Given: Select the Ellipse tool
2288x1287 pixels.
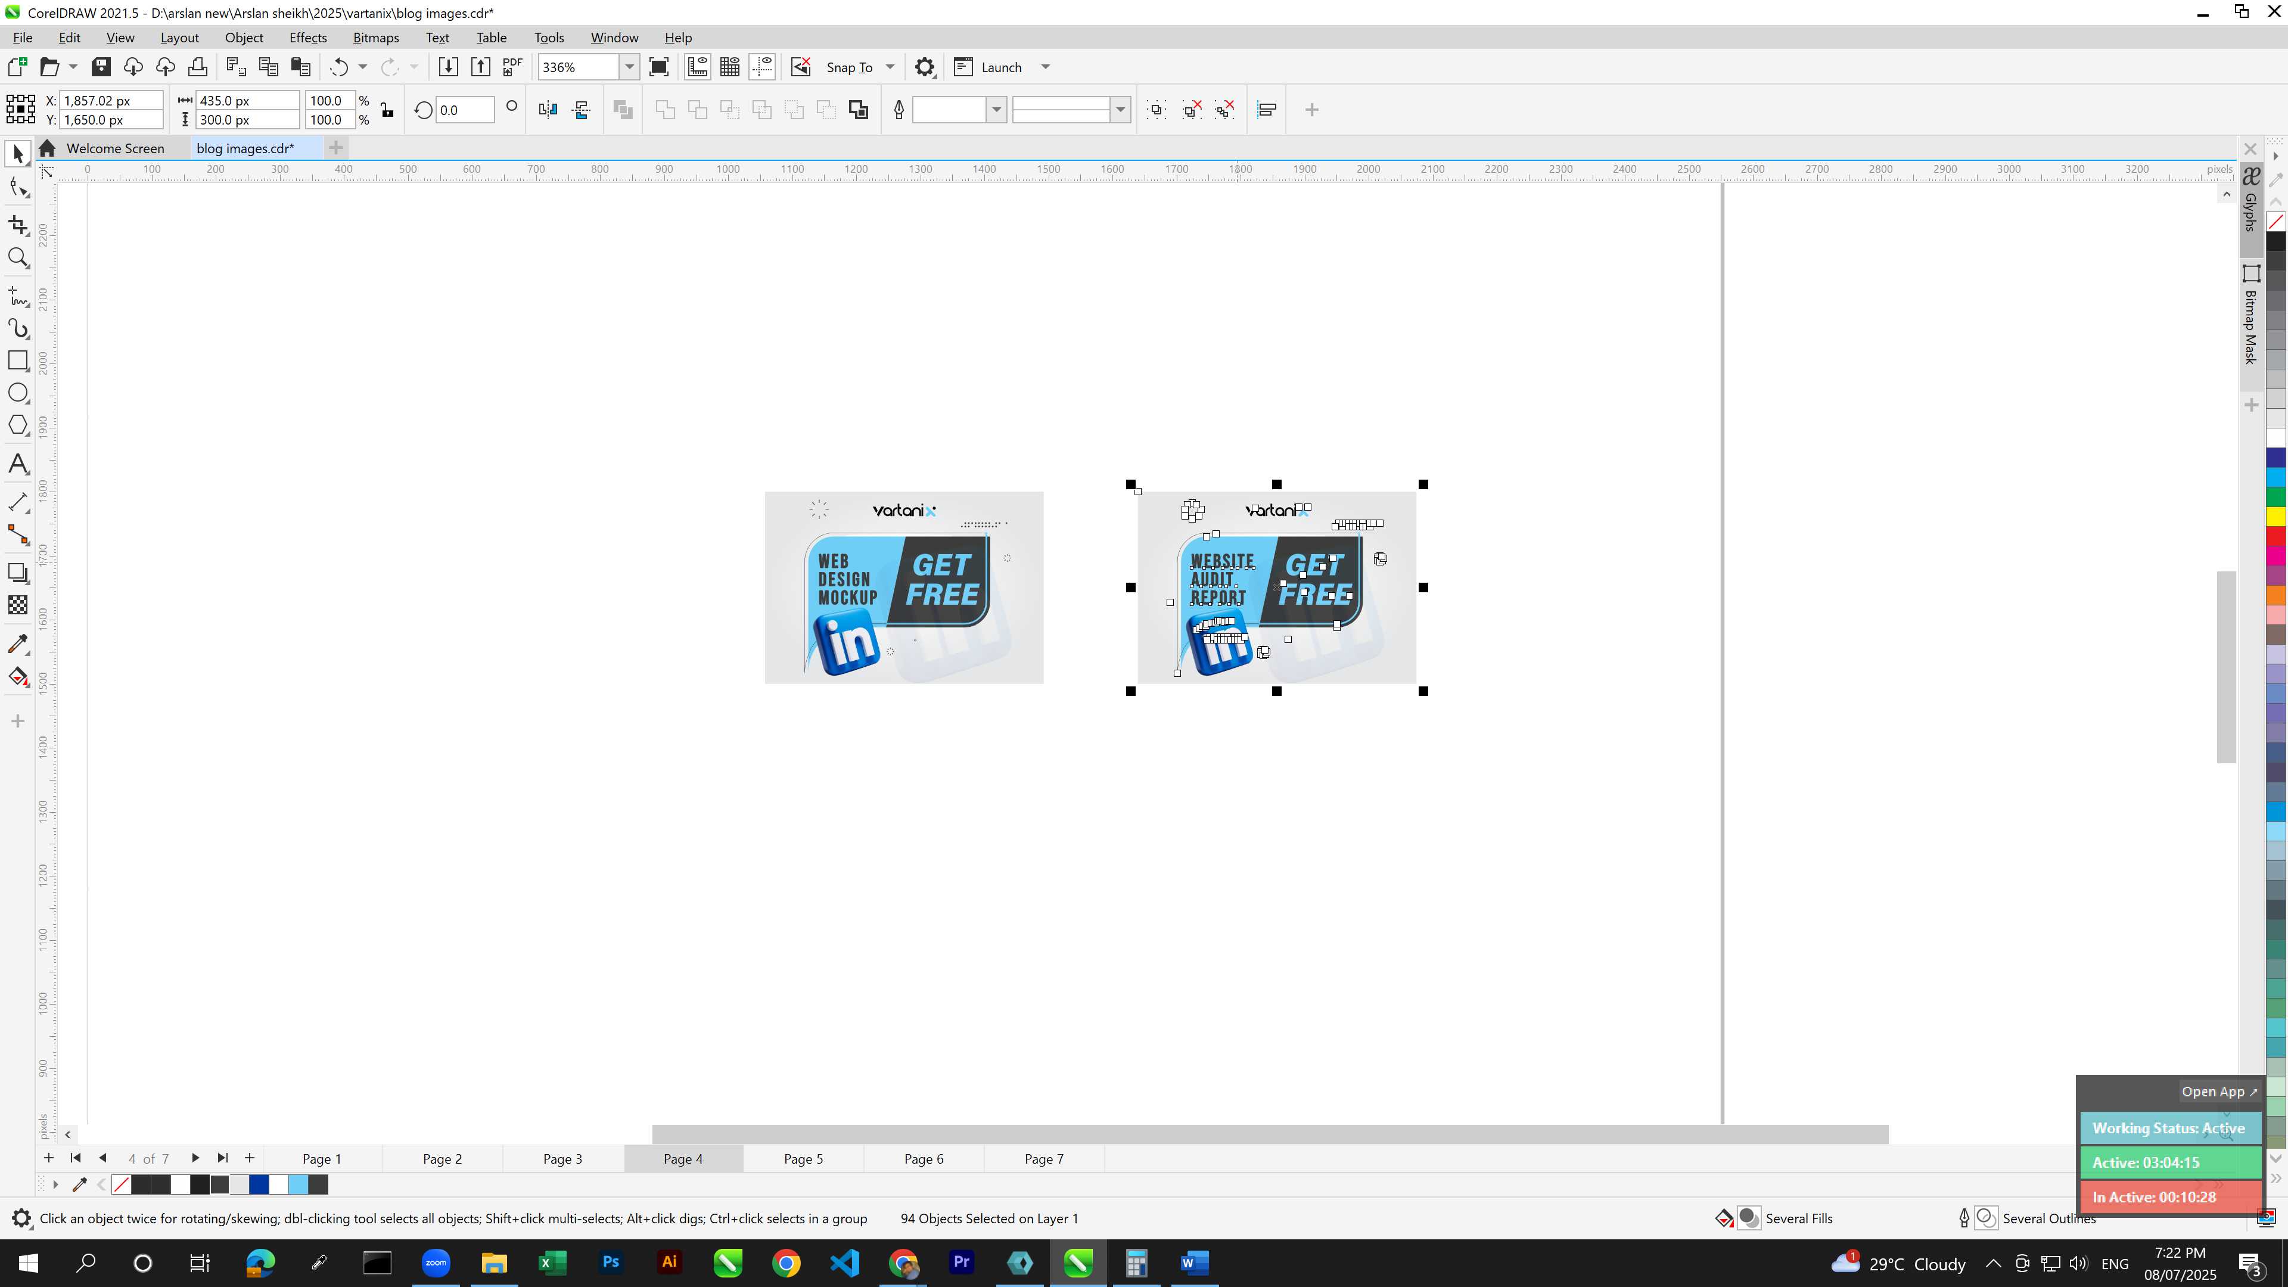Looking at the screenshot, I should [18, 393].
